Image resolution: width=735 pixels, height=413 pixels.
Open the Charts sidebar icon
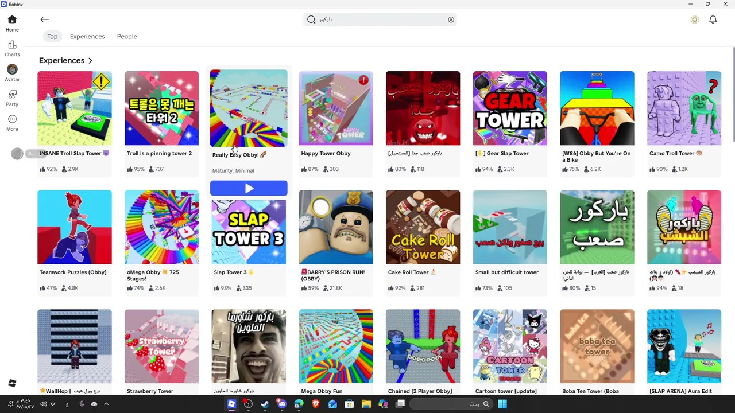12,49
